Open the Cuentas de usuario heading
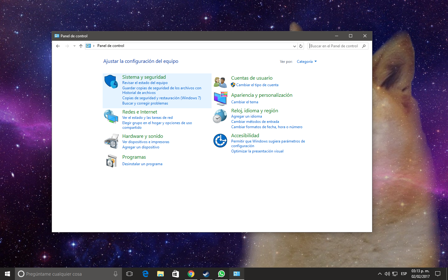The height and width of the screenshot is (280, 448). 252,78
